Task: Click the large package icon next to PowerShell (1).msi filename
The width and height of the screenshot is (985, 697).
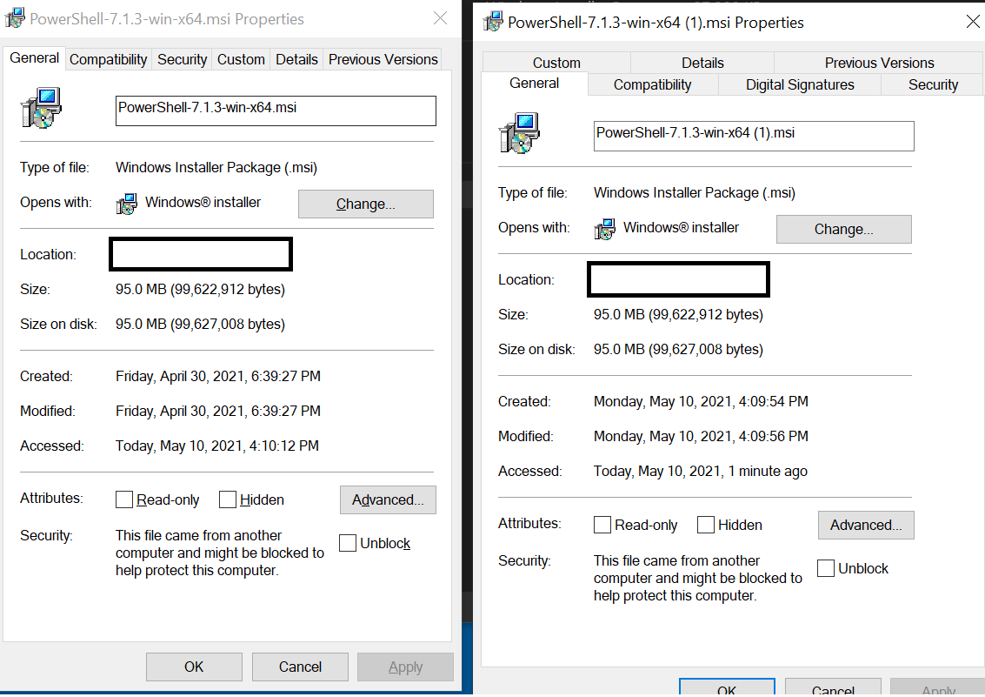Action: pyautogui.click(x=519, y=132)
